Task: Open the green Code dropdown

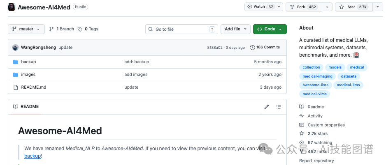Action: [270, 29]
